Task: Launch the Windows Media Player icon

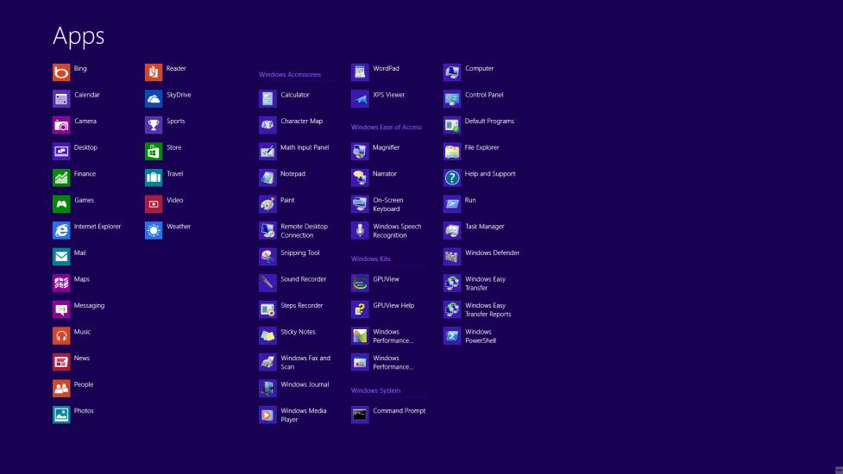Action: pos(267,414)
